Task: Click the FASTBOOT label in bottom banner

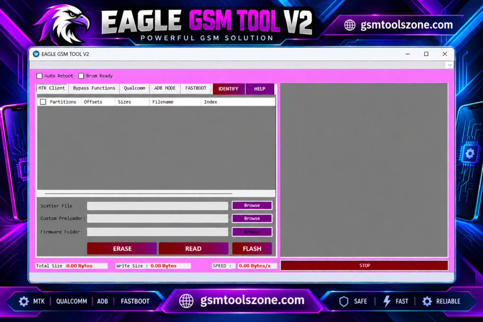Action: click(135, 301)
